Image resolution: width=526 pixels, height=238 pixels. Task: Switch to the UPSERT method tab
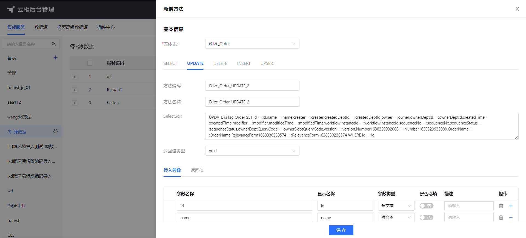[268, 63]
